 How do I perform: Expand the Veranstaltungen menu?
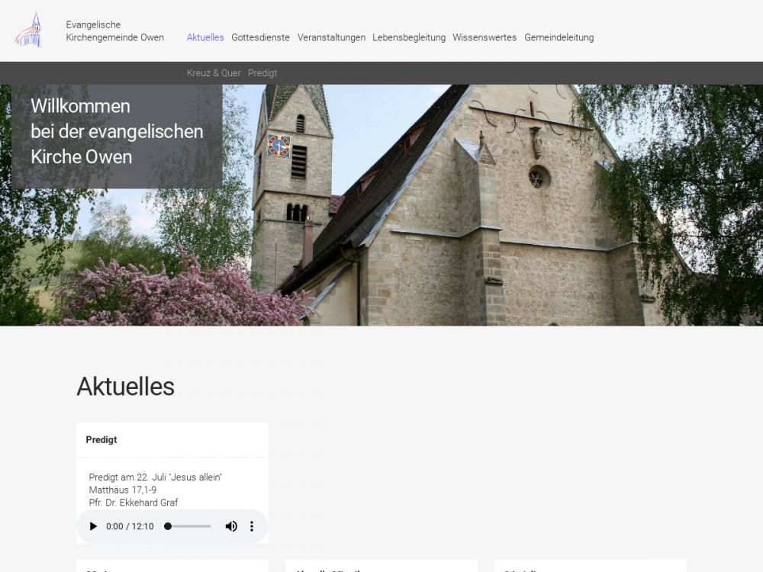click(x=331, y=37)
